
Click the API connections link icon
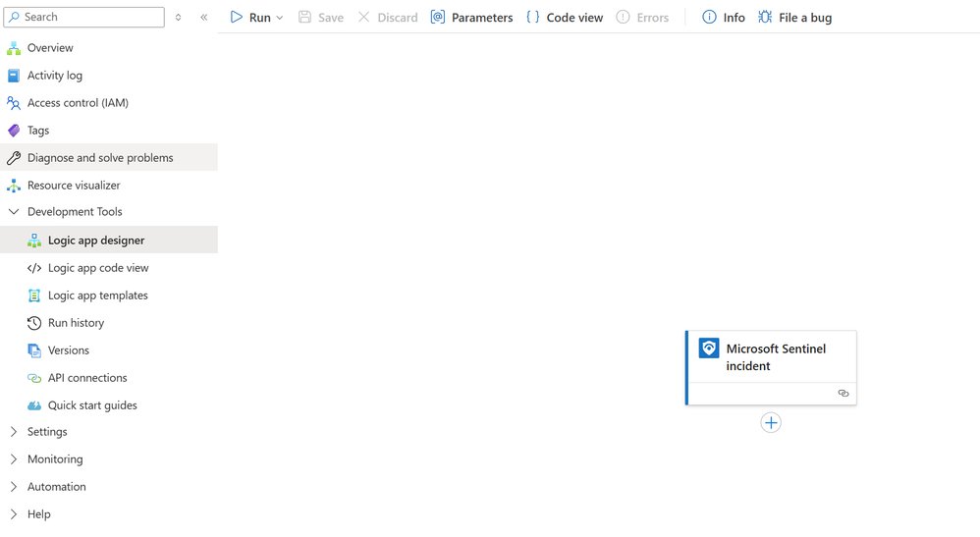[x=34, y=378]
